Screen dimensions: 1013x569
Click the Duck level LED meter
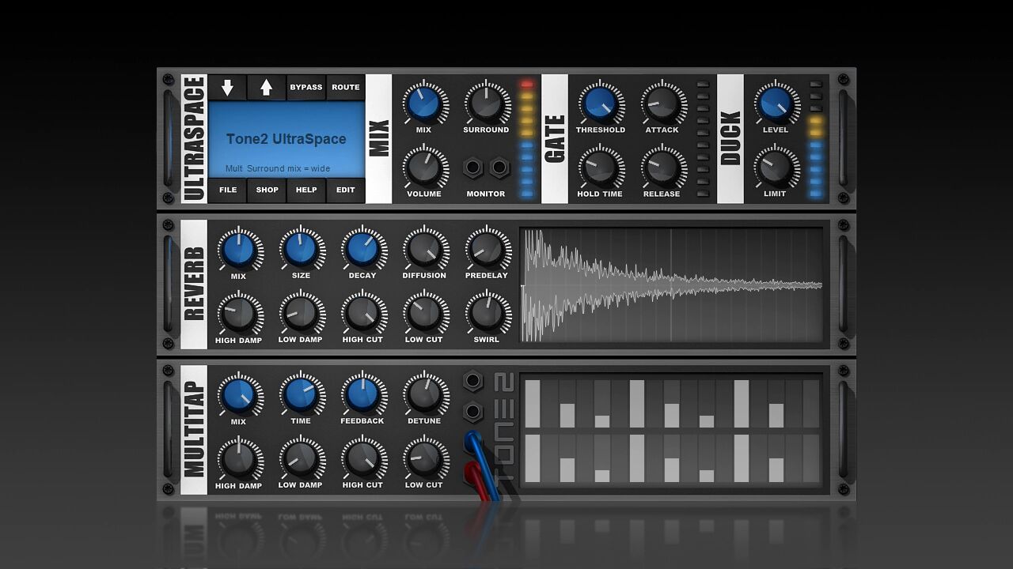[x=817, y=139]
